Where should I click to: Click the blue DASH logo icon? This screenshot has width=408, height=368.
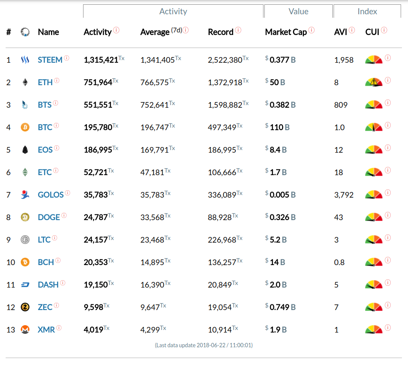25,285
